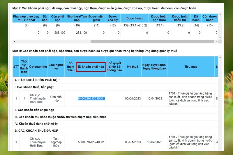Click the 'Kỳ thuế' column header

tap(133, 67)
